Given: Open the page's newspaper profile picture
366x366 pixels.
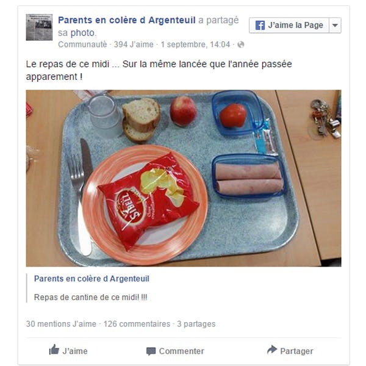Looking at the screenshot, I should click(x=39, y=27).
